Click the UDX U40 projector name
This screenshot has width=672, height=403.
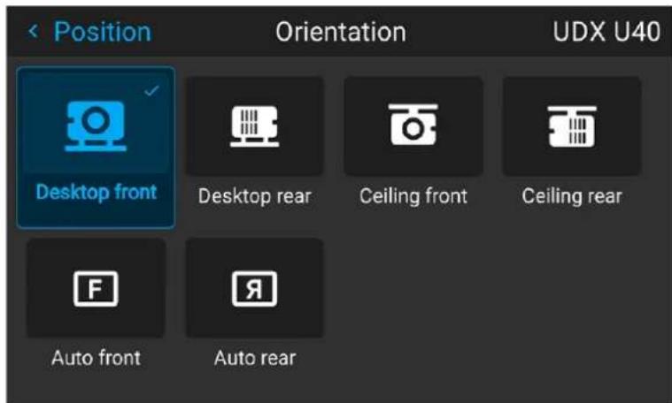click(606, 32)
